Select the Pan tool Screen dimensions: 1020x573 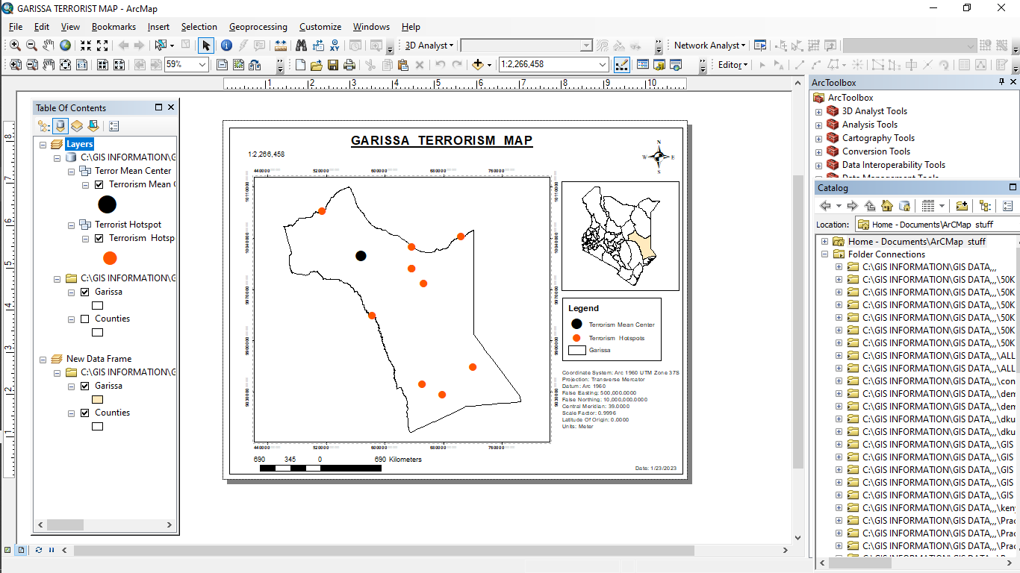48,45
